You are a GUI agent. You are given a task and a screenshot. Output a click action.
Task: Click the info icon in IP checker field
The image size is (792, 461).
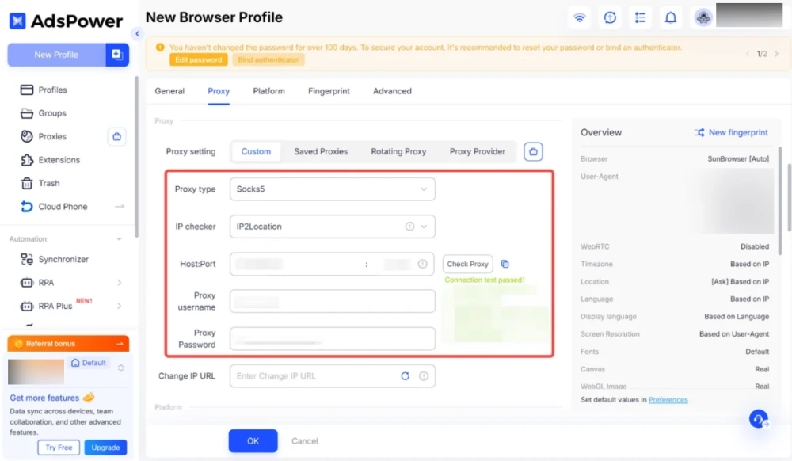point(409,227)
